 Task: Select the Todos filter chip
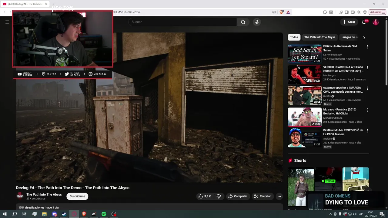(x=294, y=37)
